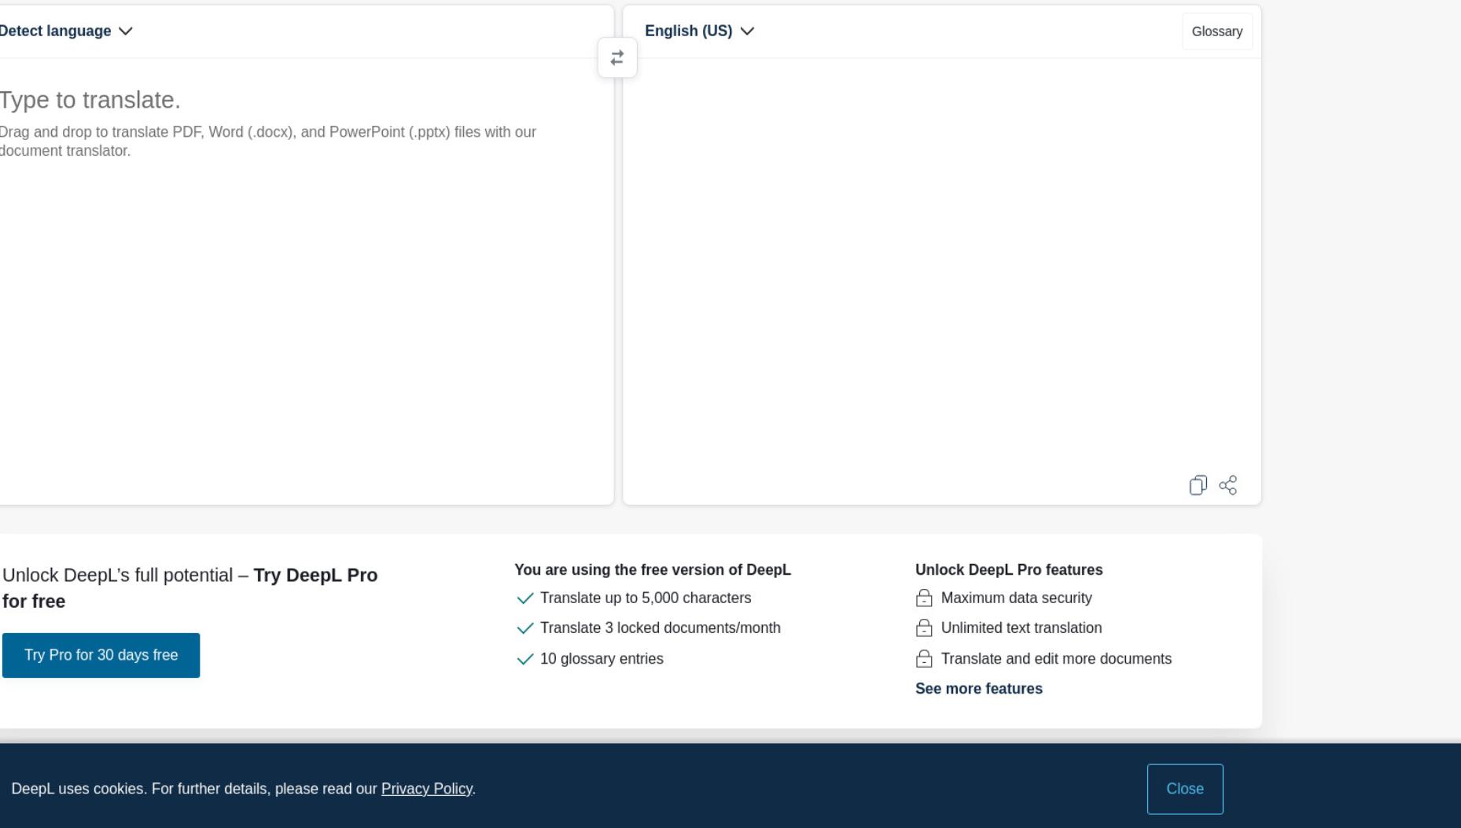This screenshot has width=1461, height=828.
Task: Click checkmark beside Translate up to 5,000 characters
Action: pyautogui.click(x=524, y=598)
